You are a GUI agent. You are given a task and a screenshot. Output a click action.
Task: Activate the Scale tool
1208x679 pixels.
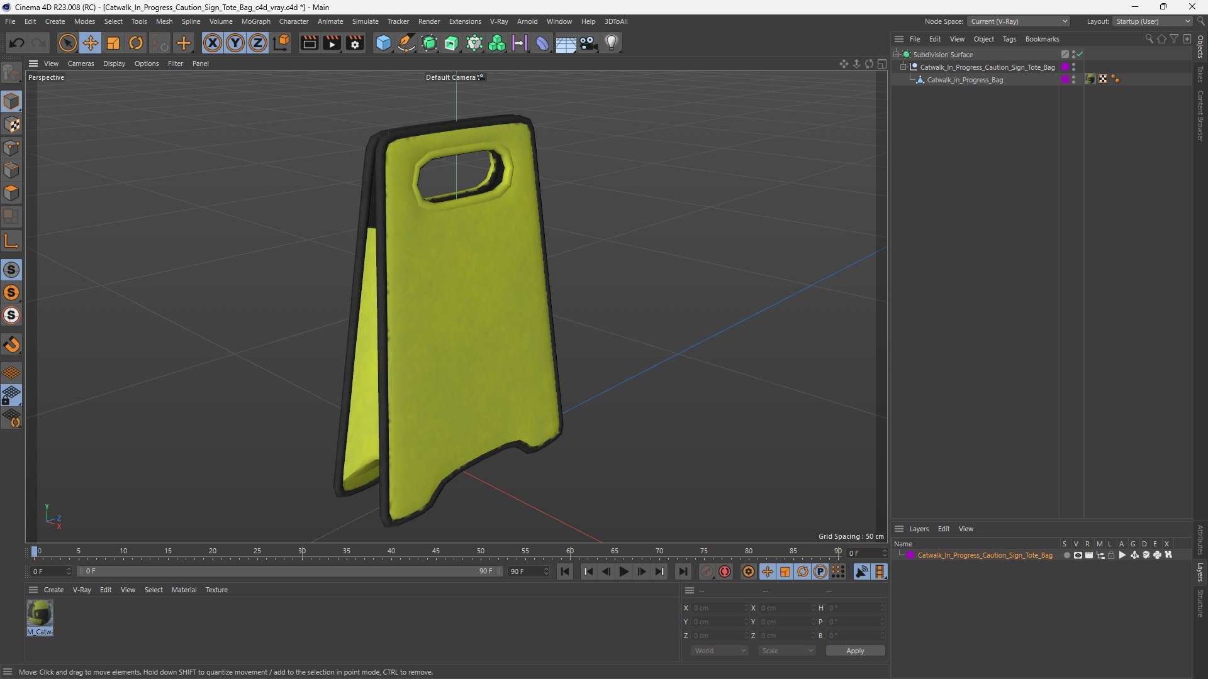[113, 43]
